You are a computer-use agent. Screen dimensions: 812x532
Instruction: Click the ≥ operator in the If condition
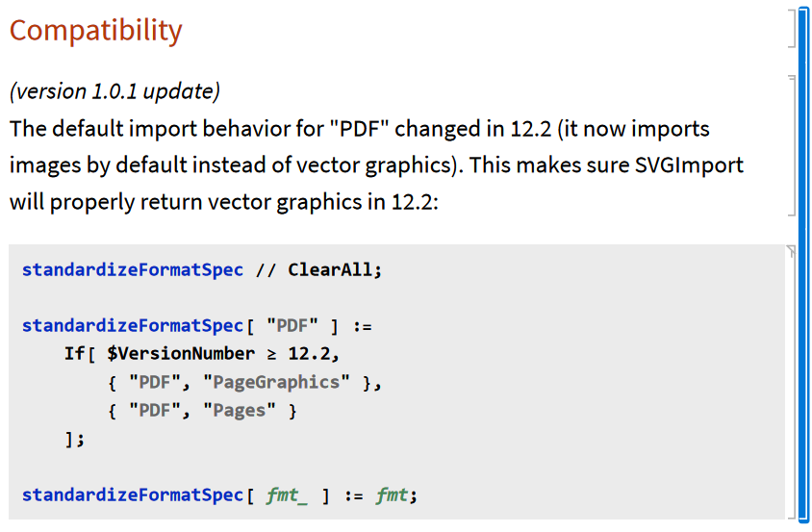(271, 354)
